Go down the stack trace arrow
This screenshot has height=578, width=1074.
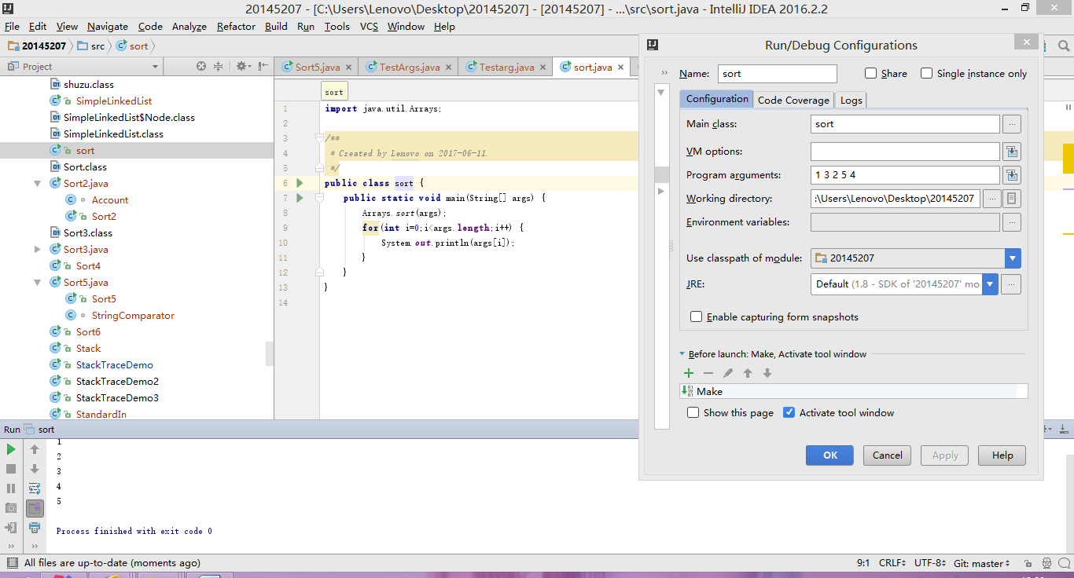(x=35, y=469)
